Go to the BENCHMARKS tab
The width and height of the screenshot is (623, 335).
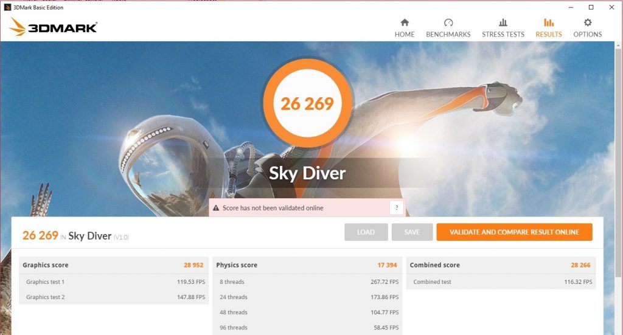tap(448, 28)
